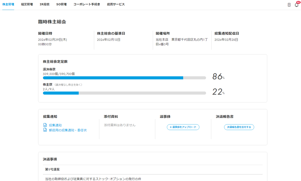Click the 決議事項 section title
The width and height of the screenshot is (301, 181).
pos(50,159)
